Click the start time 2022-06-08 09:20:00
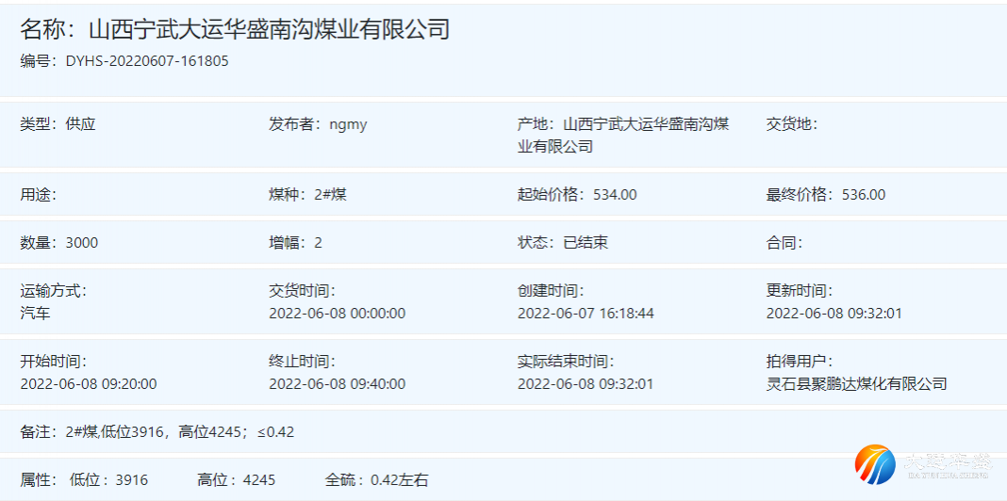 89,383
